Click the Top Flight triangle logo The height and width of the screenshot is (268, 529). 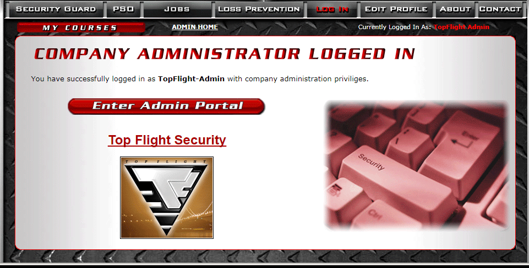click(x=167, y=198)
